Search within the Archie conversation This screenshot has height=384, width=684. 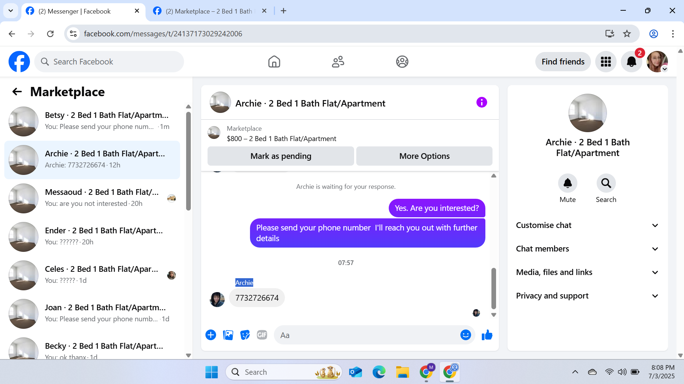point(606,183)
